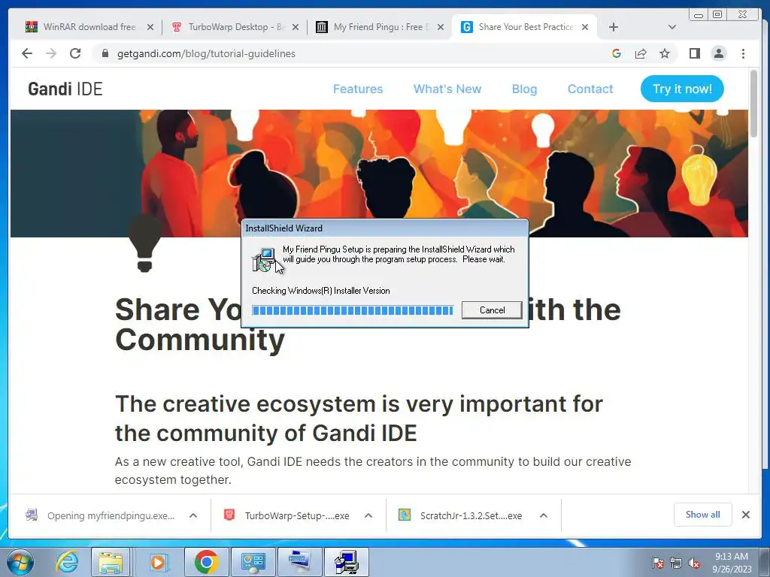Share this page via share icon
The height and width of the screenshot is (577, 770).
coord(641,53)
